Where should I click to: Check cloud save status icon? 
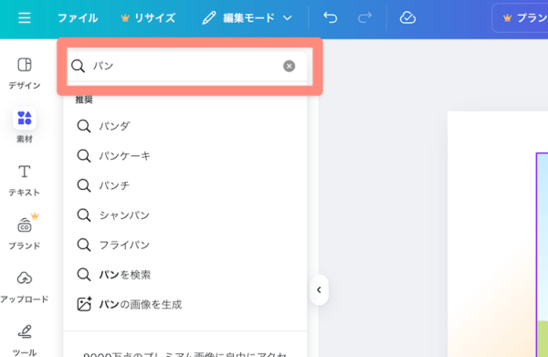(407, 17)
